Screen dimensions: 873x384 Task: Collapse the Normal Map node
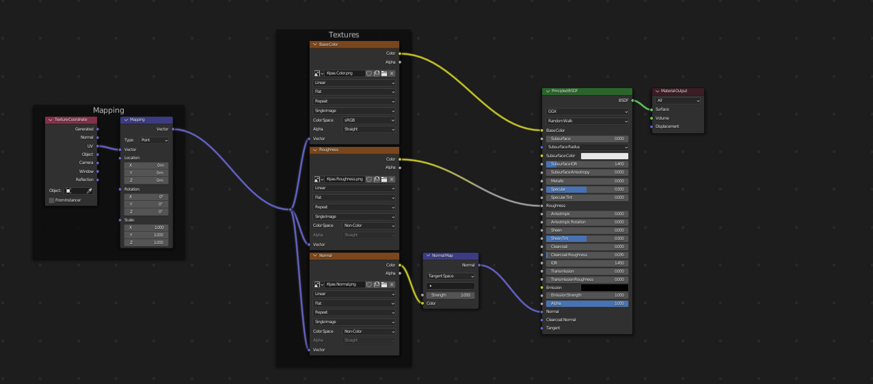click(428, 256)
